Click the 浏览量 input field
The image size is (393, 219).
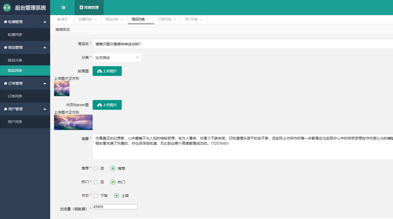pos(115,207)
